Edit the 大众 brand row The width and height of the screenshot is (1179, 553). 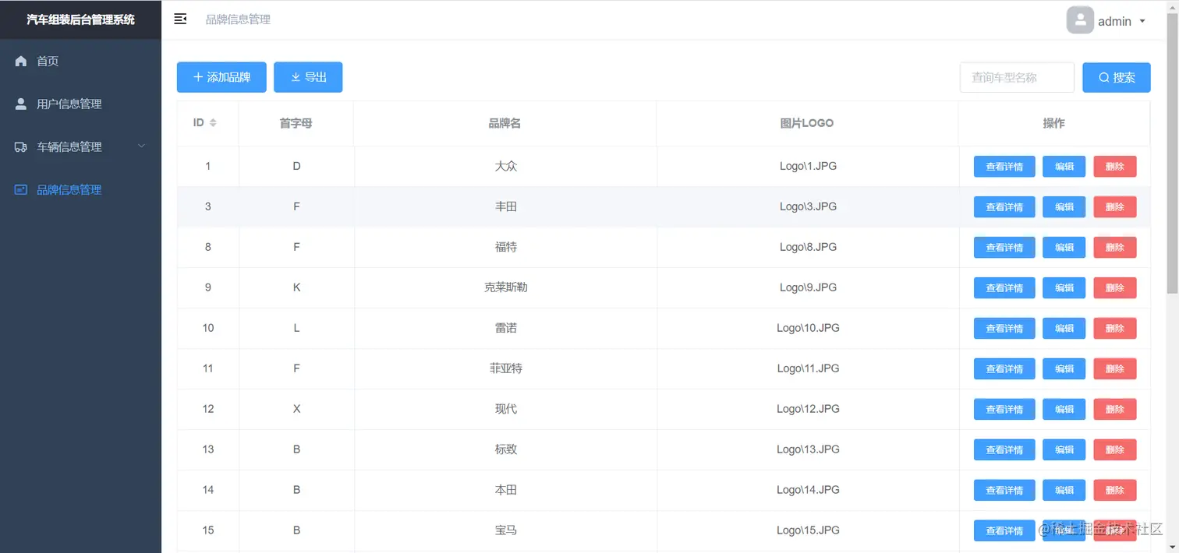1064,167
